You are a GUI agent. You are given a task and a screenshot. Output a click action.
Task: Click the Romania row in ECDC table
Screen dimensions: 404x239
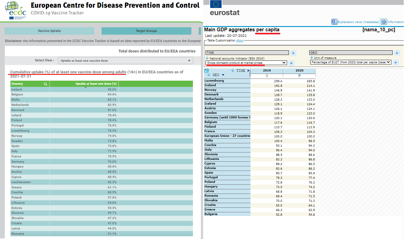pos(102,234)
